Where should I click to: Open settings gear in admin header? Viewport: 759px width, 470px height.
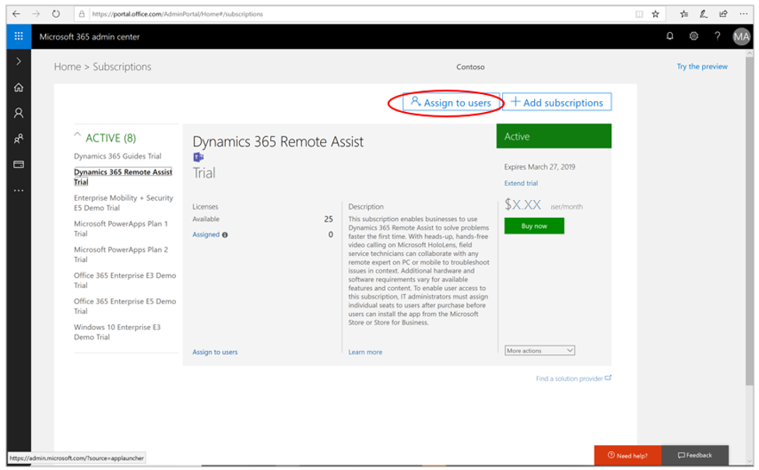coord(694,37)
